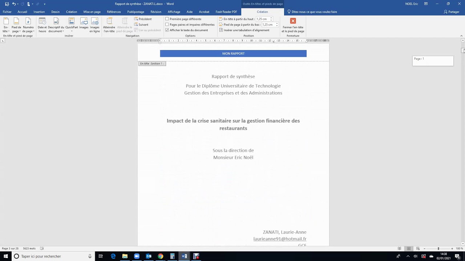Viewport: 465px width, 261px height.
Task: Open the Pied de page gallery
Action: (16, 25)
